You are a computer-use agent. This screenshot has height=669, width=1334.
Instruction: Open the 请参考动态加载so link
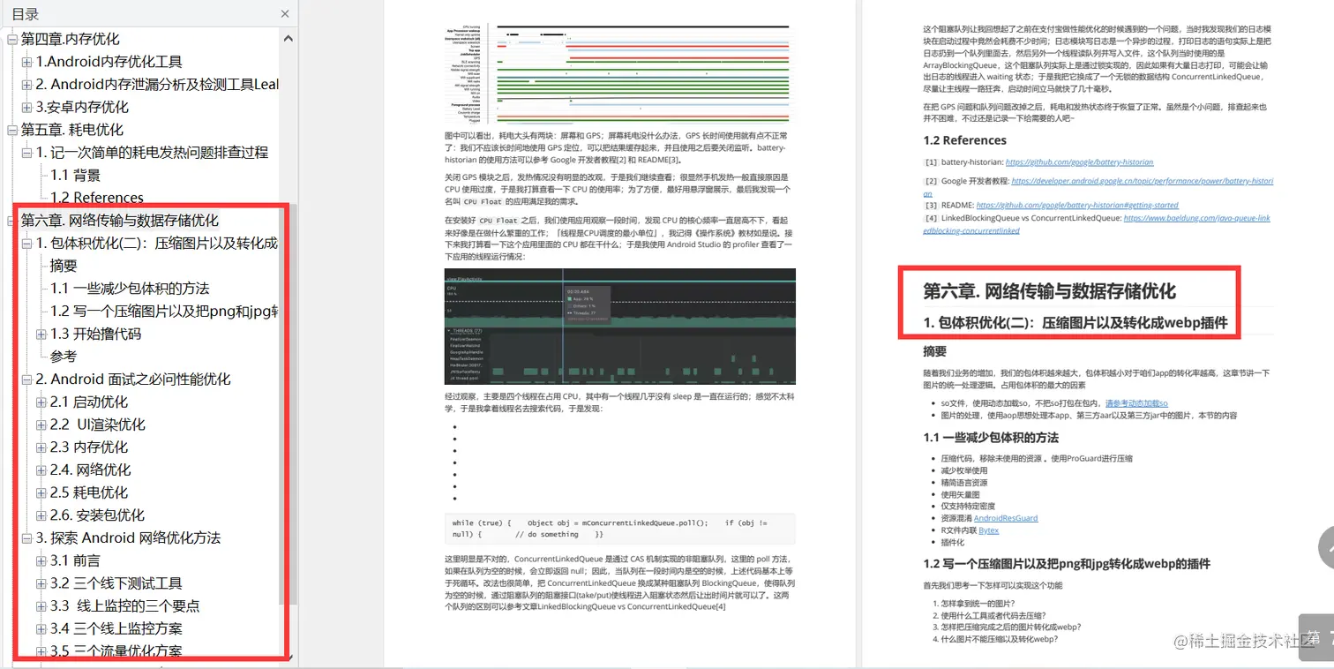click(x=1136, y=403)
